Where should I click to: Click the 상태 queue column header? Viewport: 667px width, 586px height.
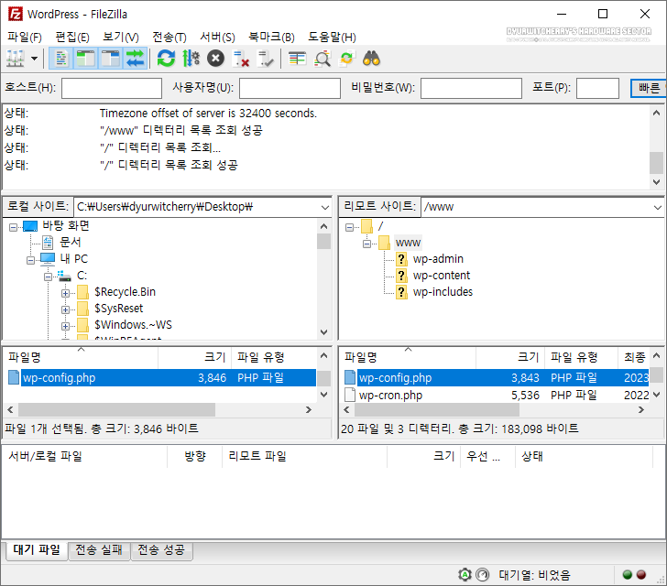pos(584,456)
